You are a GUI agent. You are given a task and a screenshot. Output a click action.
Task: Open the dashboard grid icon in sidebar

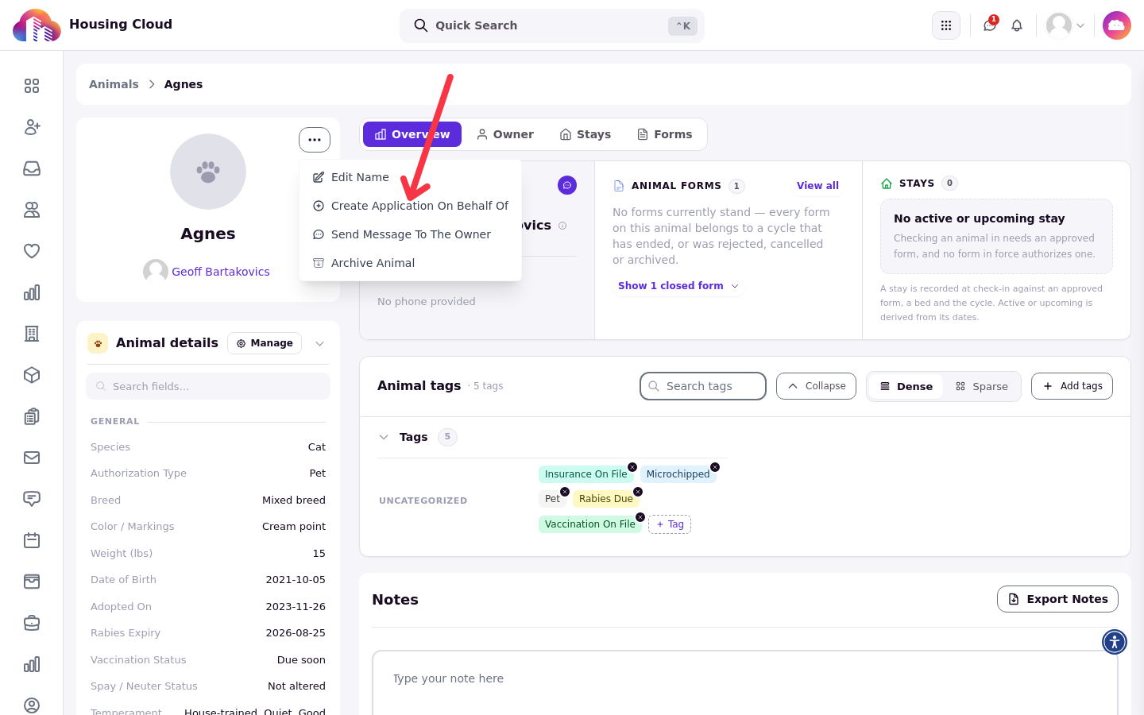pos(32,86)
